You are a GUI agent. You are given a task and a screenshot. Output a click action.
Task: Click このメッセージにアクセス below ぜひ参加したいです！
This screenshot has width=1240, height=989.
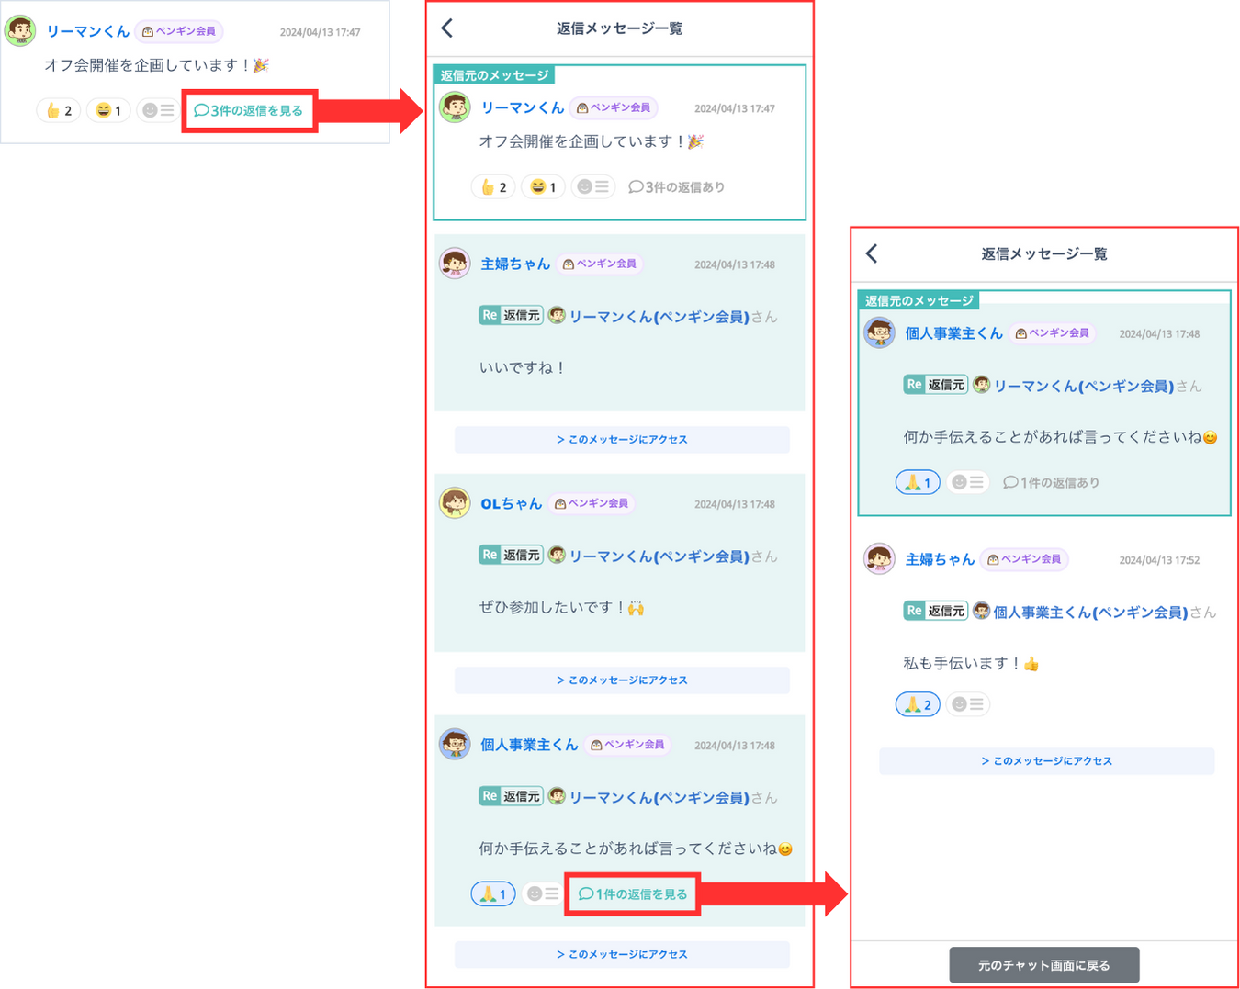coord(622,680)
